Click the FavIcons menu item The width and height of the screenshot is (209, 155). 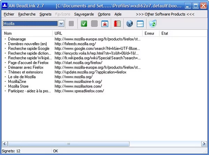tap(63, 14)
